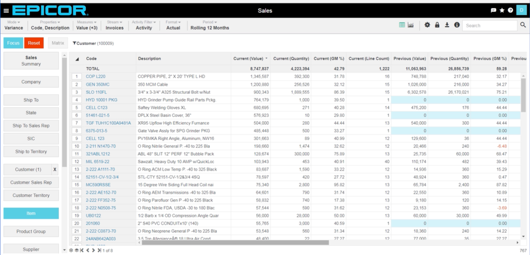Open the Stream menu showing Invoices
530x255 pixels.
[114, 22]
